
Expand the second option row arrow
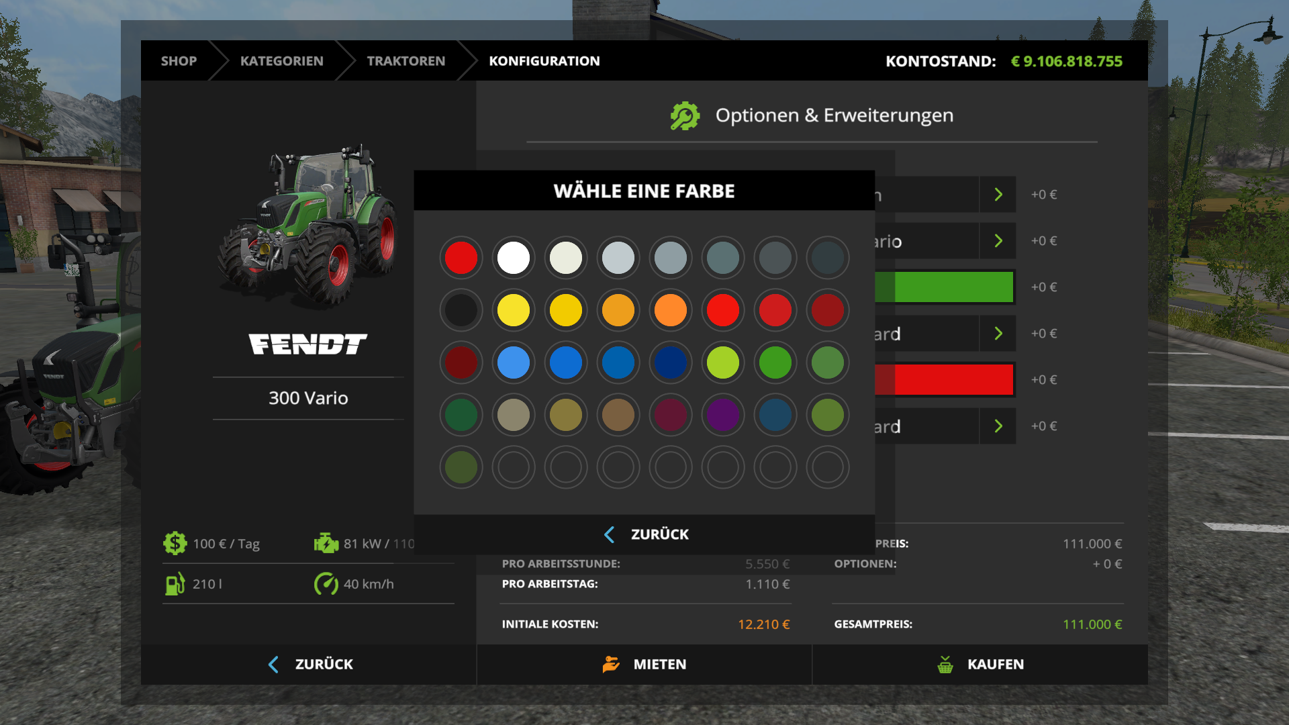pos(998,241)
